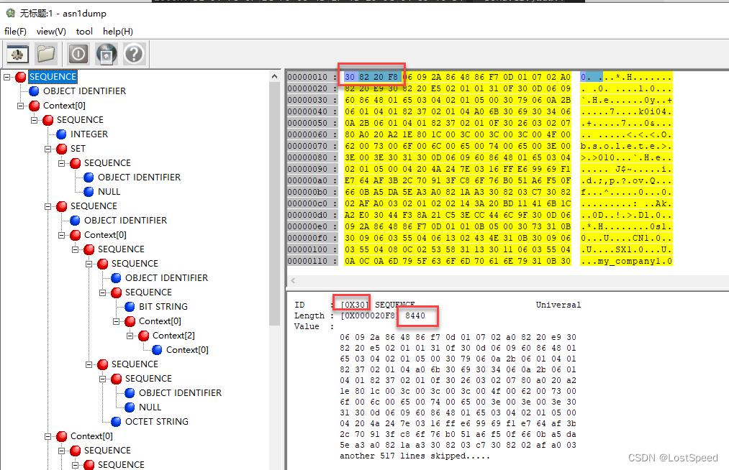Collapse the SEQUENCE node directly above INTEGER
The image size is (729, 470).
coord(35,120)
